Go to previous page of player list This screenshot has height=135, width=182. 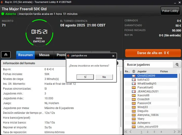(x=131, y=132)
